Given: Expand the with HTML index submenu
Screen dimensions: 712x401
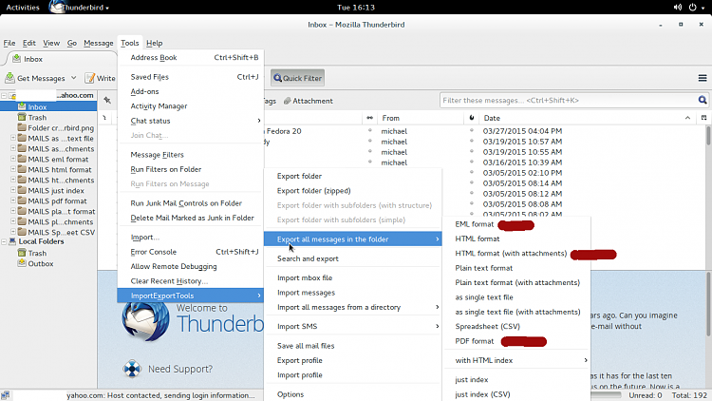Looking at the screenshot, I should (516, 360).
